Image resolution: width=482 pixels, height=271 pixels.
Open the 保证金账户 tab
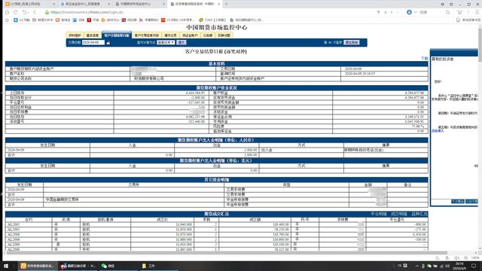point(190,35)
